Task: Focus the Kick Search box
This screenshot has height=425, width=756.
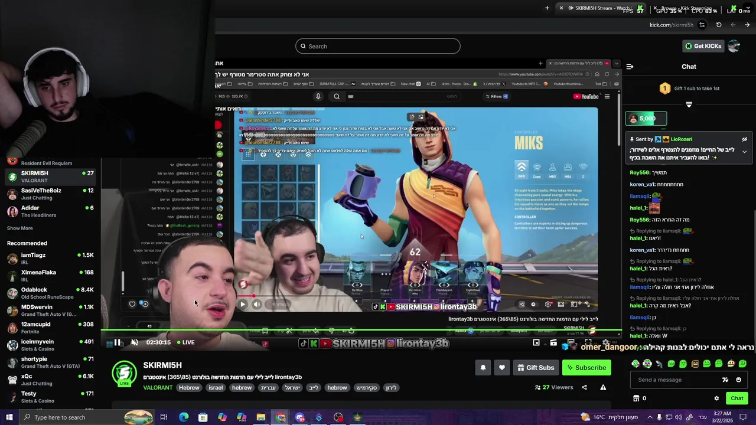Action: (x=378, y=46)
